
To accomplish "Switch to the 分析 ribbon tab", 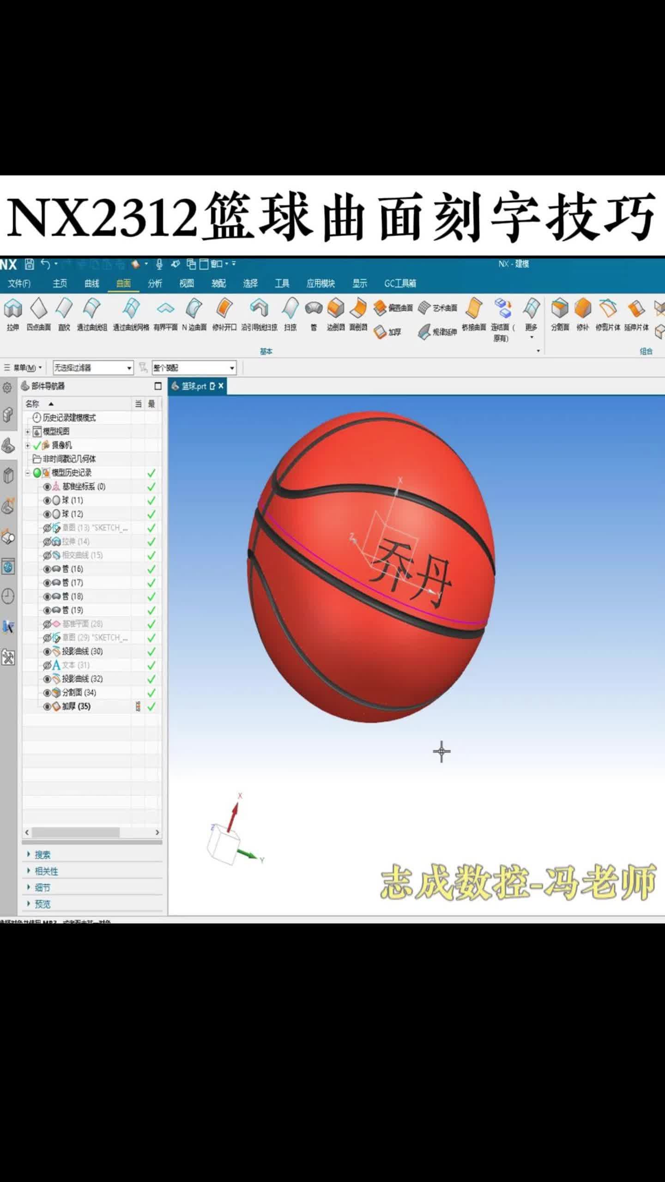I will [155, 283].
